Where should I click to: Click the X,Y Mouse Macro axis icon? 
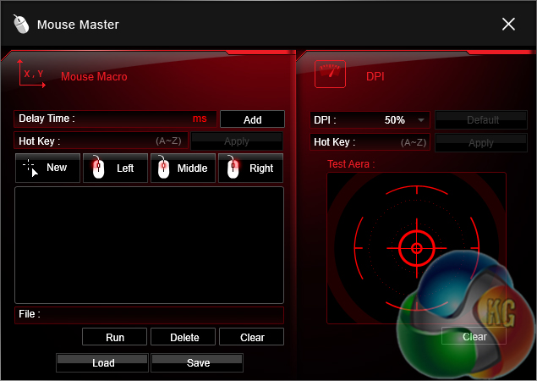pos(31,75)
